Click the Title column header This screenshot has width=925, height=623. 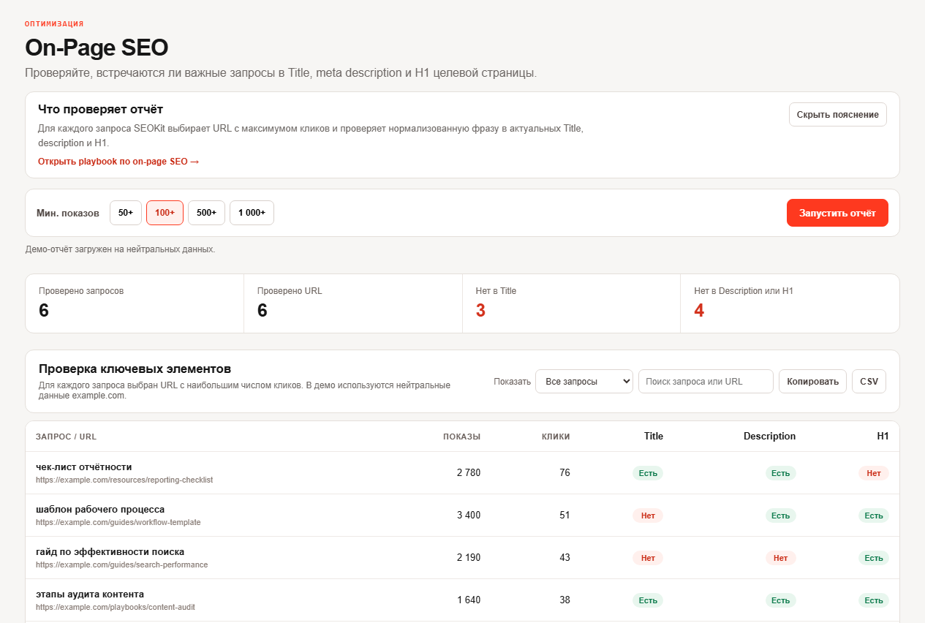click(x=654, y=437)
